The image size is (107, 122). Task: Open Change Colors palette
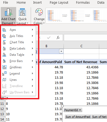tap(39, 16)
